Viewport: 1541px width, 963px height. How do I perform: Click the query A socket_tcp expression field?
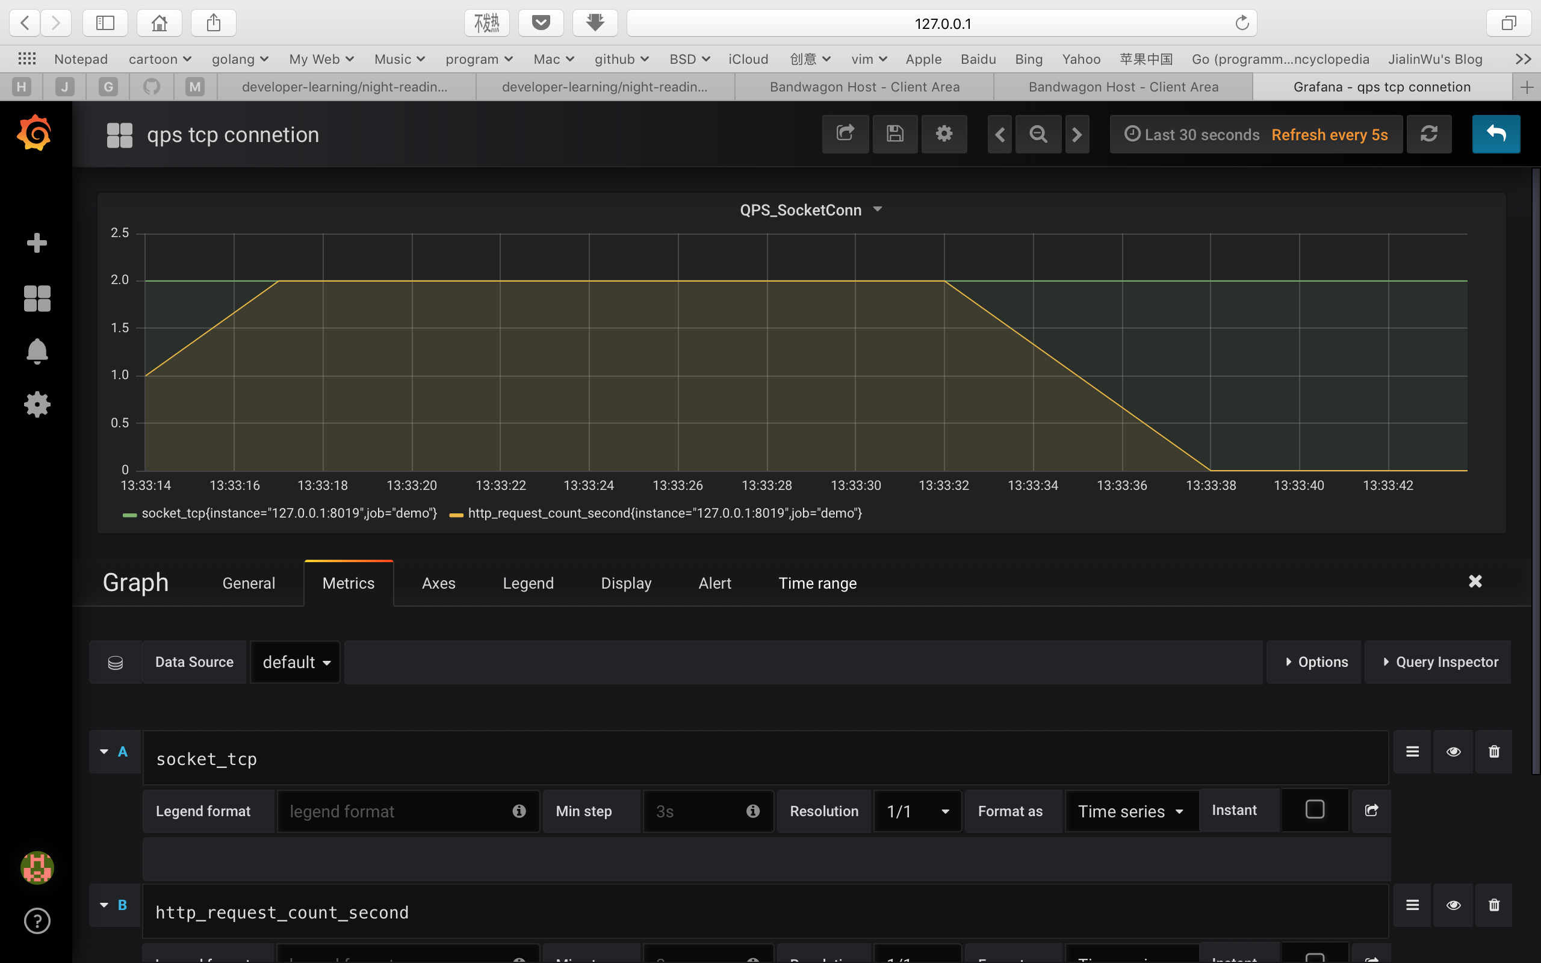coord(766,758)
